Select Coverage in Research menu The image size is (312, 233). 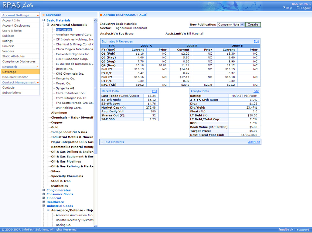tap(20, 72)
